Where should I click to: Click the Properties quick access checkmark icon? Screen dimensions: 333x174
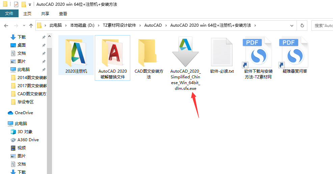(x=16, y=4)
